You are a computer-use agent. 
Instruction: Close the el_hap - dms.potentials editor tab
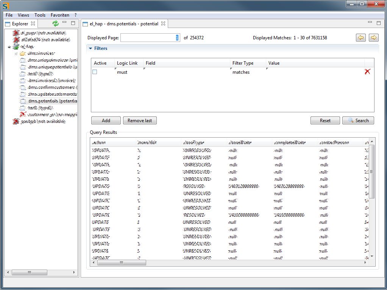point(163,23)
